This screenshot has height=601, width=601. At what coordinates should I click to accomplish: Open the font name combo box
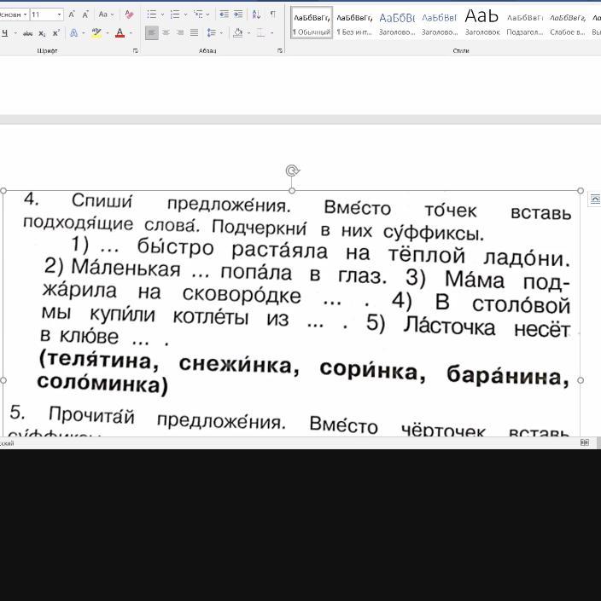pos(14,14)
